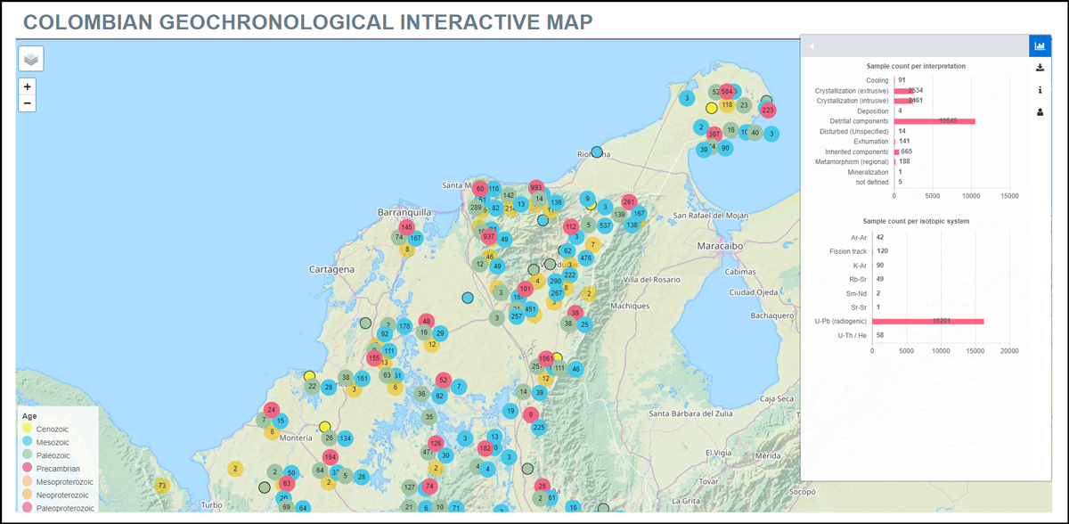Open cluster marker 92
This screenshot has width=1069, height=524.
click(x=385, y=334)
